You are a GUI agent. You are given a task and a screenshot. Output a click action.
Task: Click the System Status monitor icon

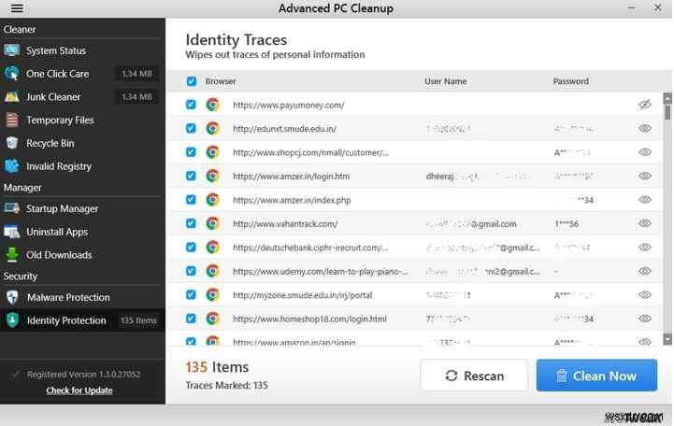tap(12, 50)
